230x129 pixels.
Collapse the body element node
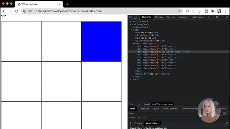pos(131,30)
